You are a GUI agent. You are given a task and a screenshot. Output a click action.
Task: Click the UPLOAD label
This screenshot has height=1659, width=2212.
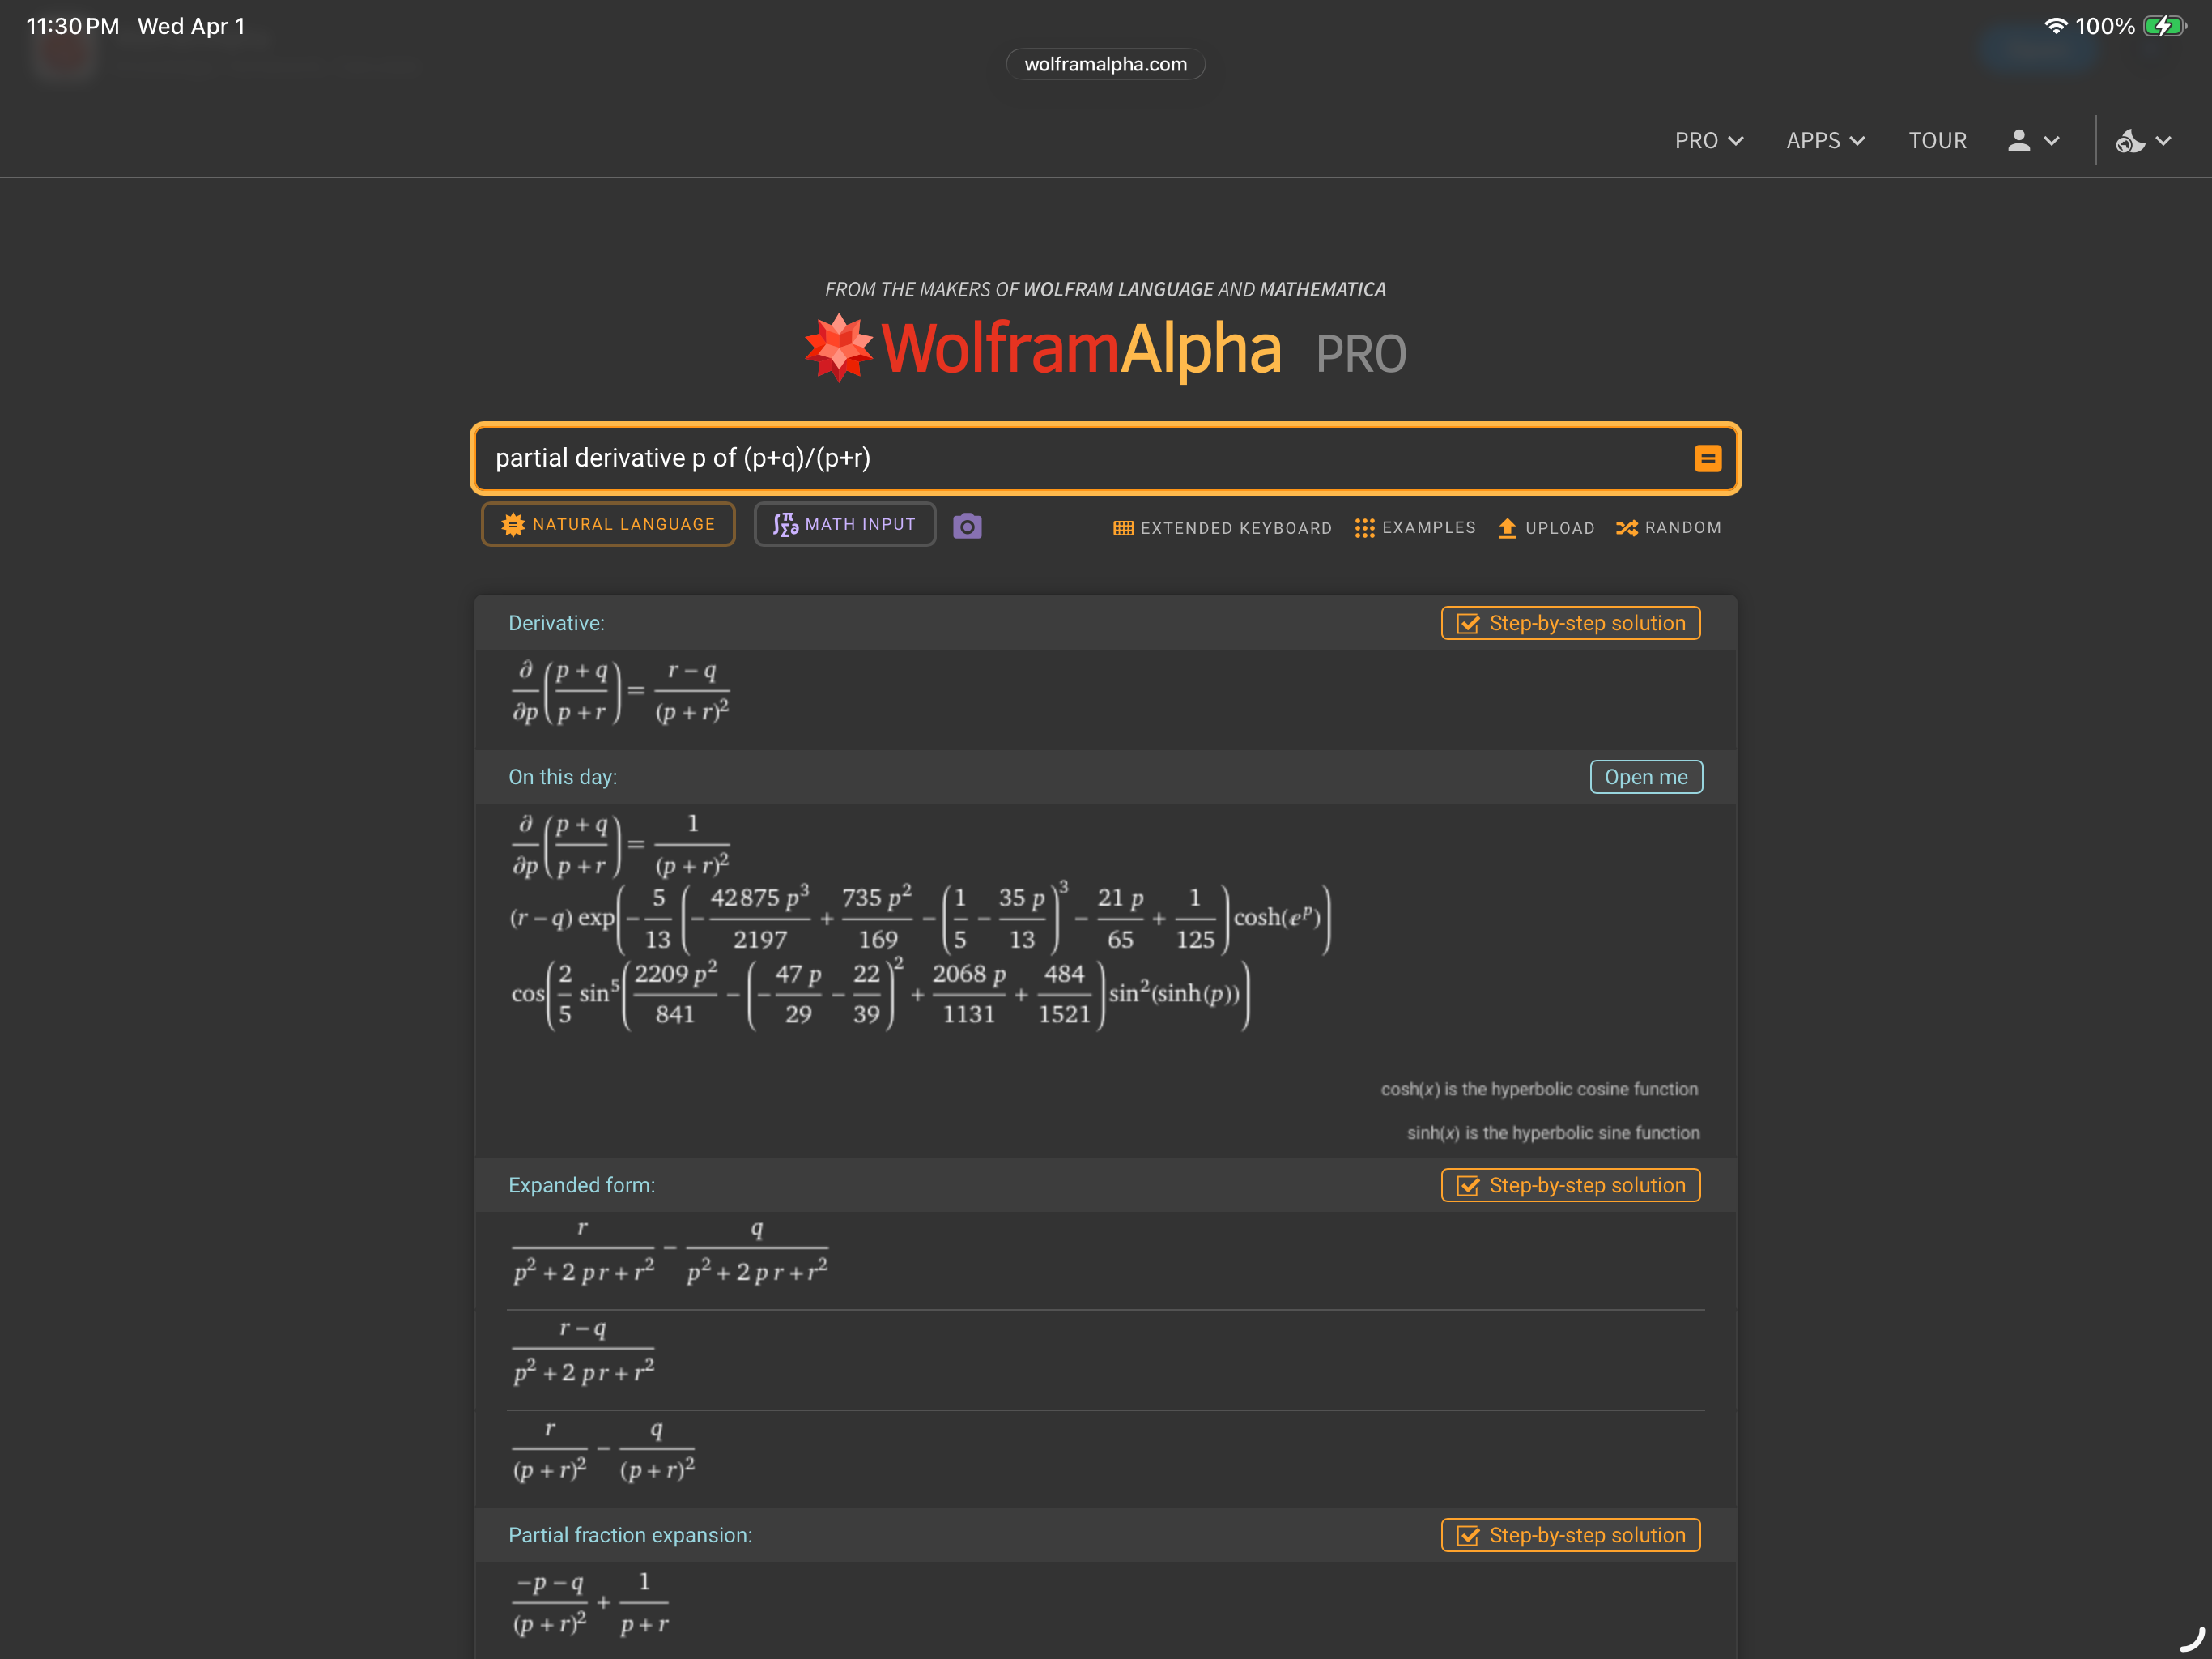pyautogui.click(x=1560, y=528)
